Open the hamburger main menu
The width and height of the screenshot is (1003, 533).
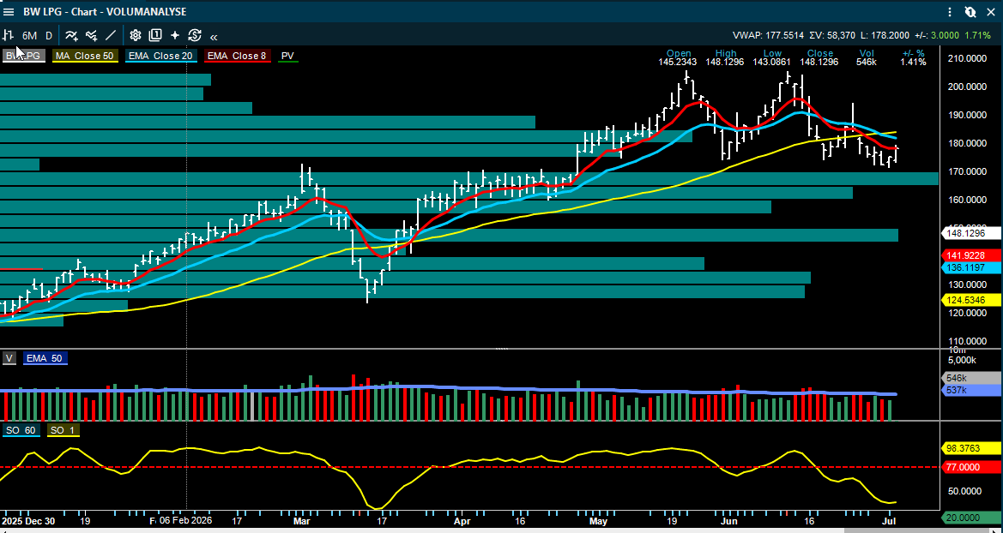pos(9,11)
